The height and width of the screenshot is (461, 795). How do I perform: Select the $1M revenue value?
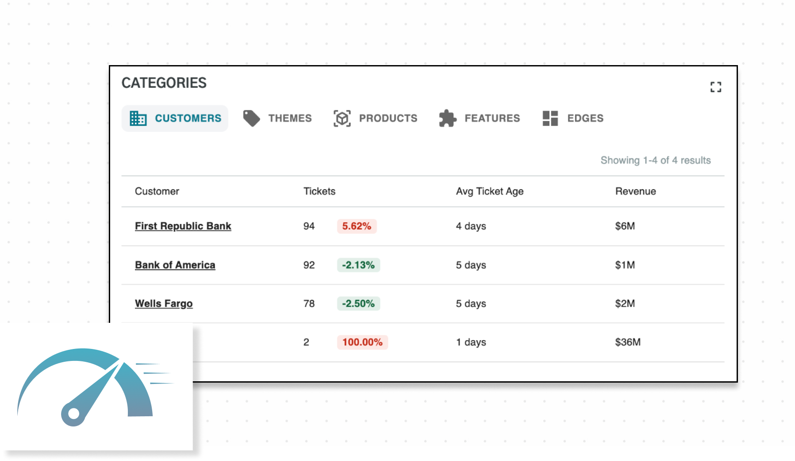pyautogui.click(x=625, y=265)
